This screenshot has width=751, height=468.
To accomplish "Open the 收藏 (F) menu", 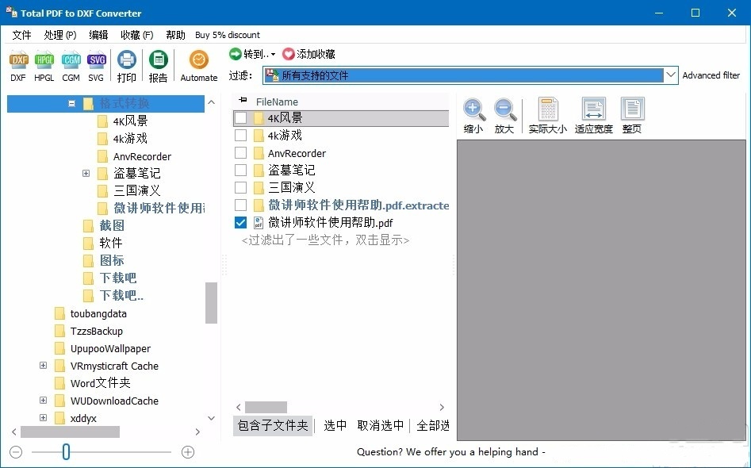I will click(137, 35).
